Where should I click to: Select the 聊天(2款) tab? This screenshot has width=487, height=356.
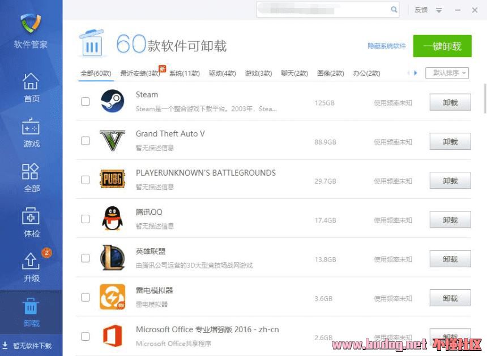click(294, 73)
